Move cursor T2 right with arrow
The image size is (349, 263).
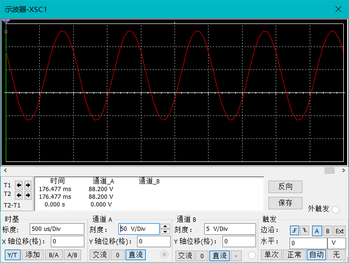point(28,195)
